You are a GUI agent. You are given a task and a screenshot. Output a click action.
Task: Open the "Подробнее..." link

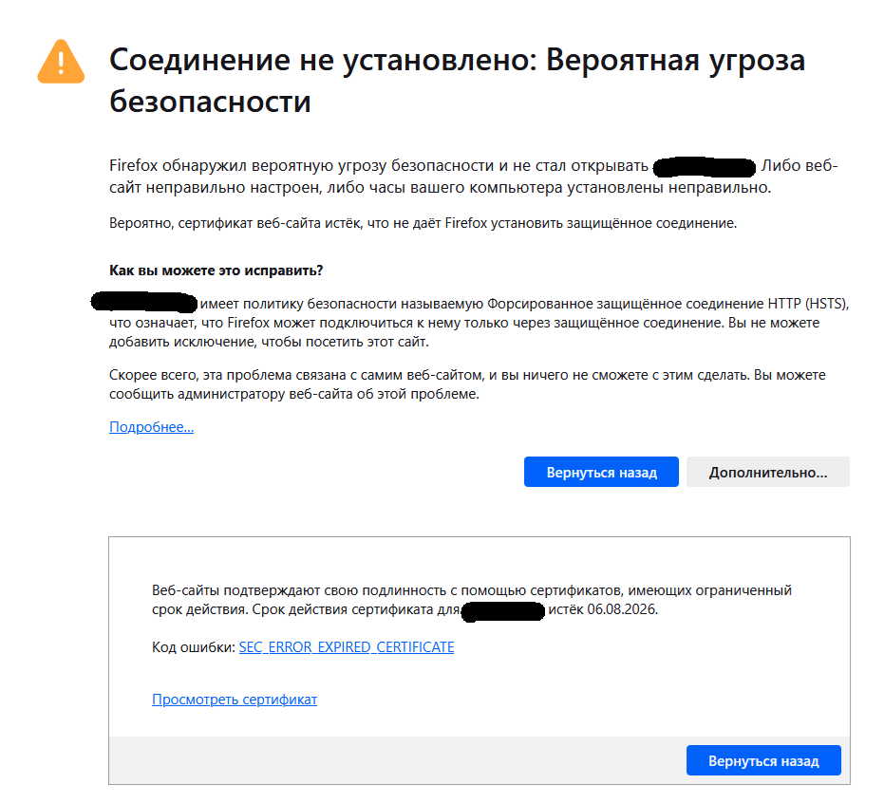pyautogui.click(x=151, y=427)
